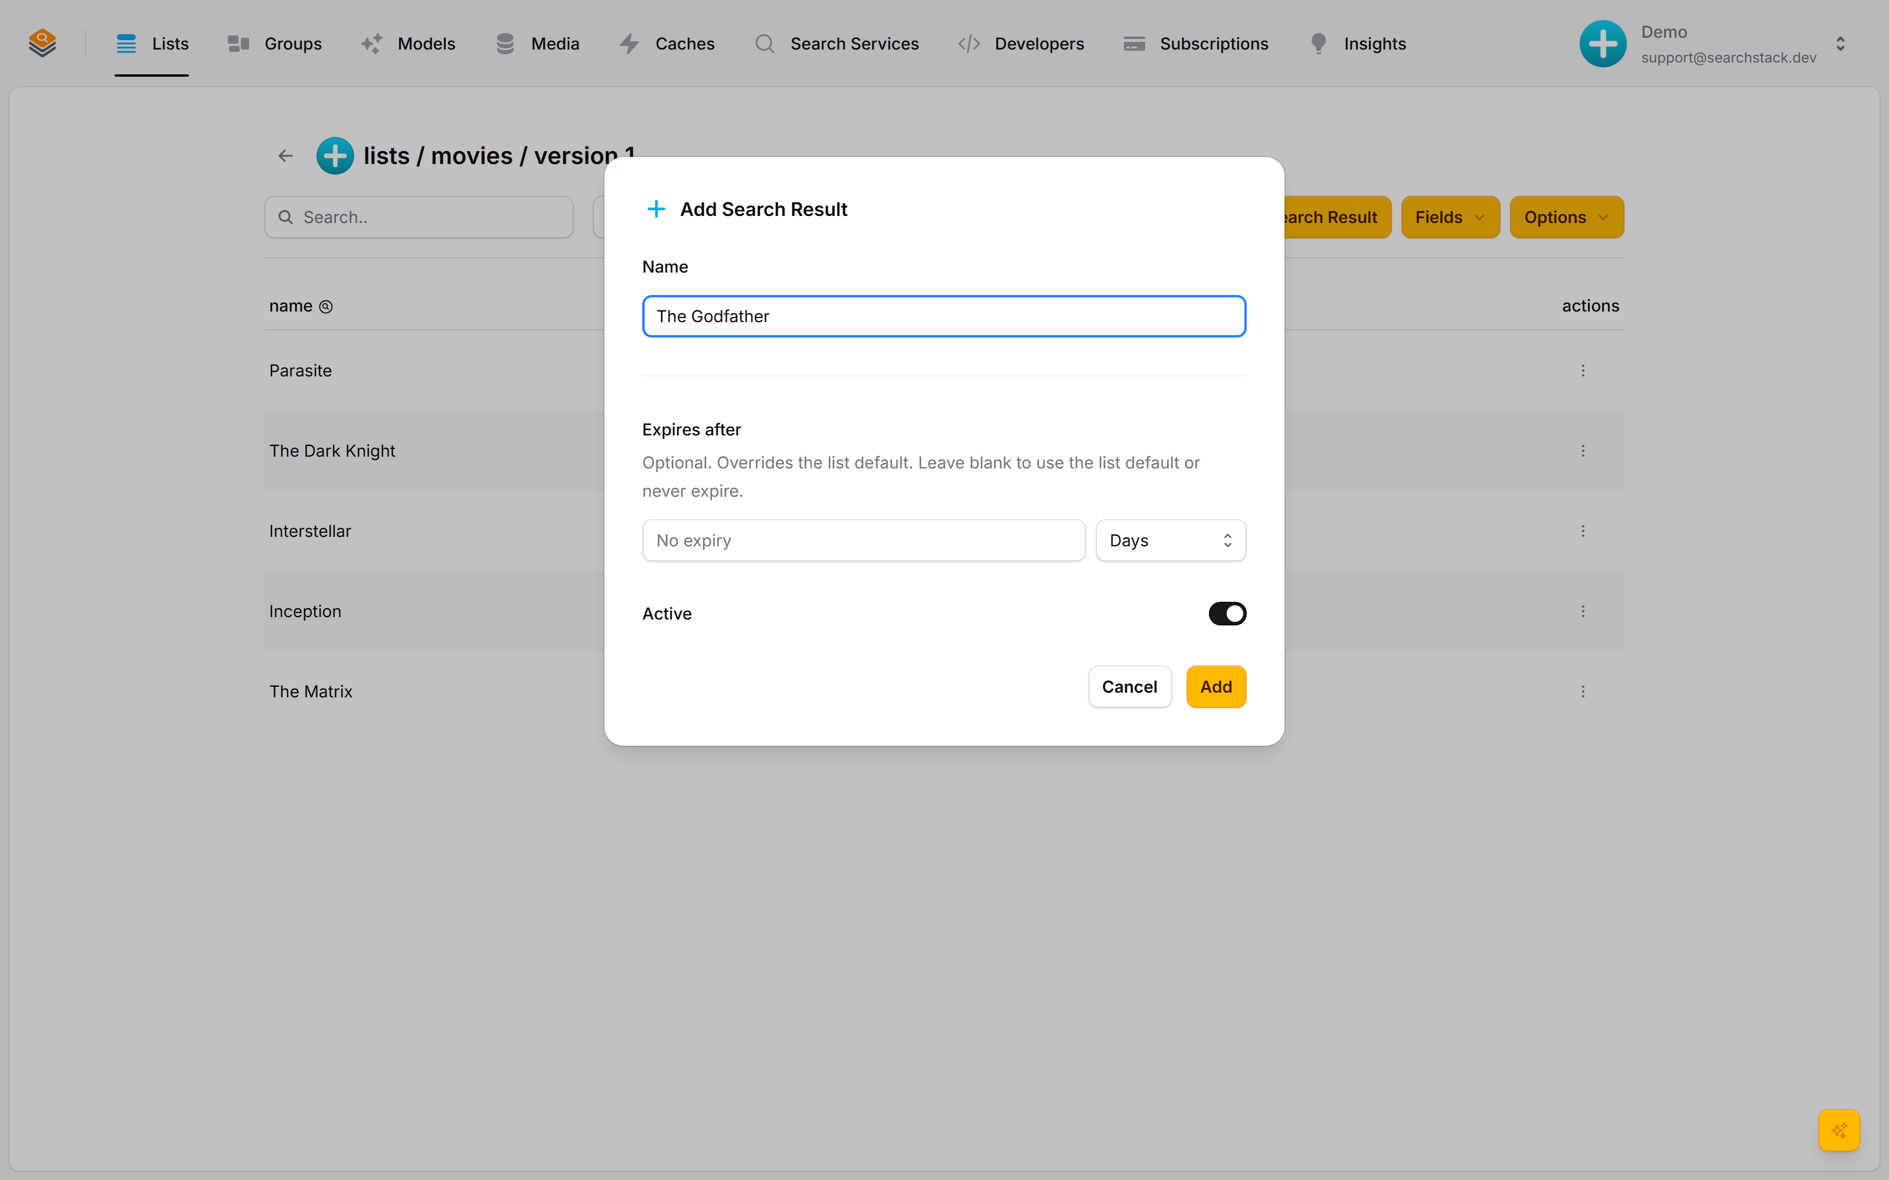Click support@searchstack.dev account email
Viewport: 1889px width, 1180px height.
coord(1728,58)
